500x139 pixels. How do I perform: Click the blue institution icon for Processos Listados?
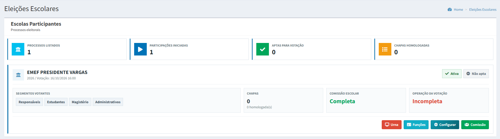click(18, 49)
